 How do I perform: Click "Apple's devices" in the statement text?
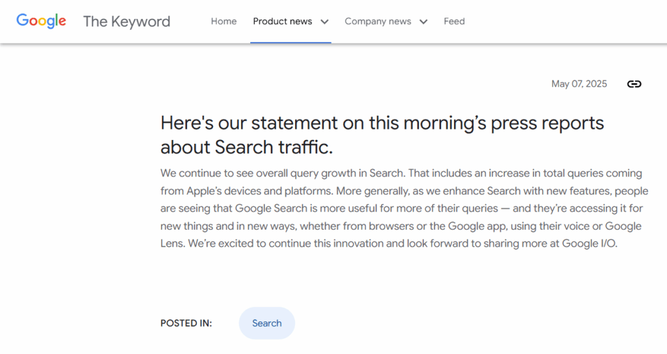pyautogui.click(x=221, y=191)
